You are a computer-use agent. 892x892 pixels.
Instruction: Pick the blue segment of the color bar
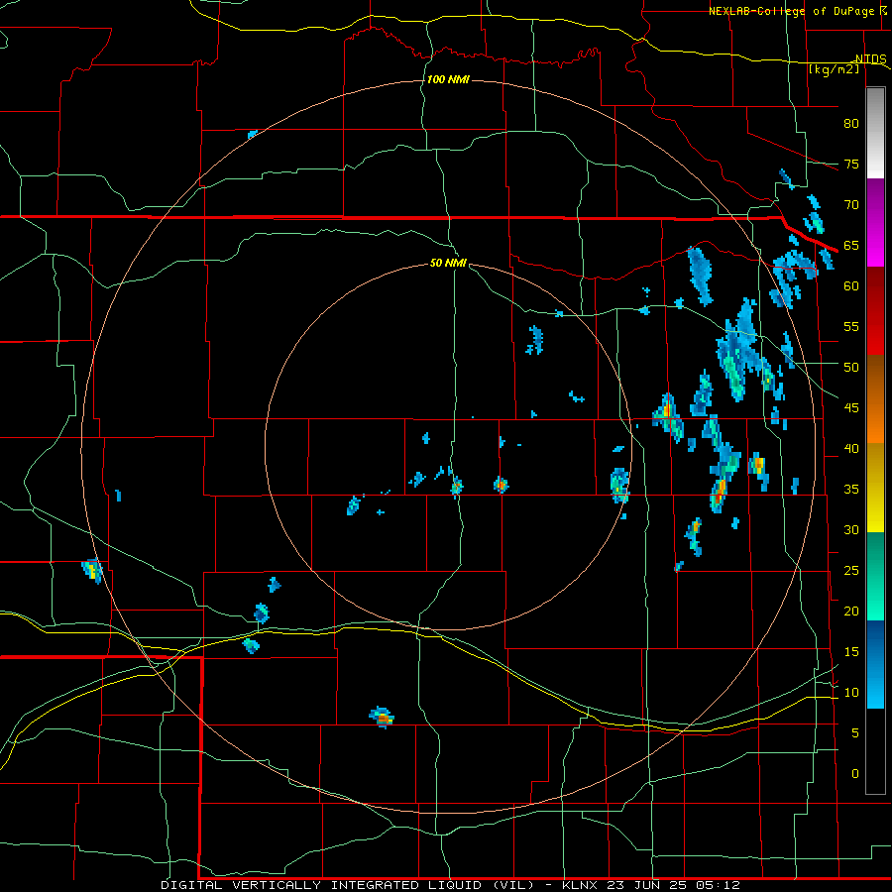point(875,664)
